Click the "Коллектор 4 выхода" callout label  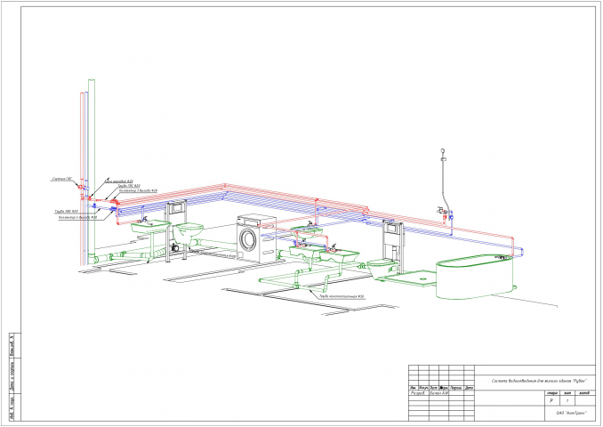[x=77, y=217]
